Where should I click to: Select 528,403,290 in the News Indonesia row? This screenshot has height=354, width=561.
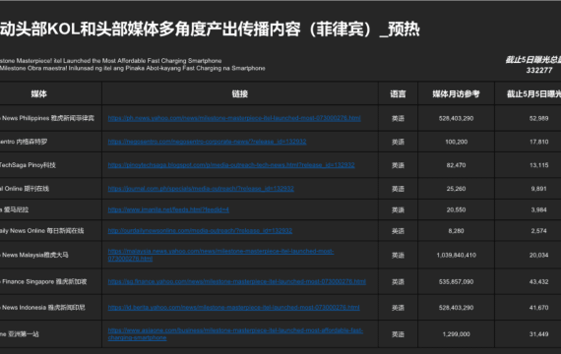click(456, 308)
